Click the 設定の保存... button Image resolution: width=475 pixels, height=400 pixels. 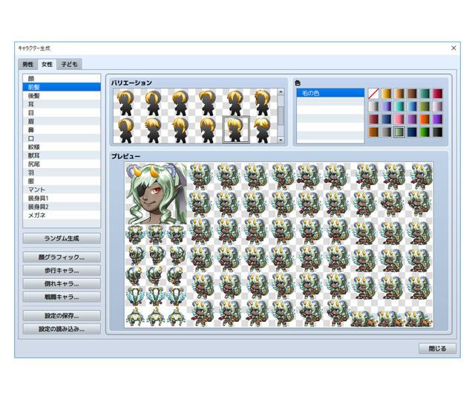coord(62,316)
